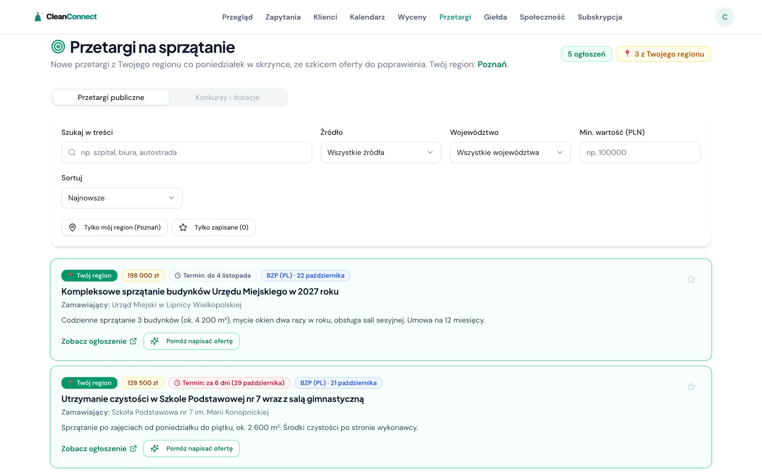
Task: Open the Źródło dropdown
Action: coord(381,152)
